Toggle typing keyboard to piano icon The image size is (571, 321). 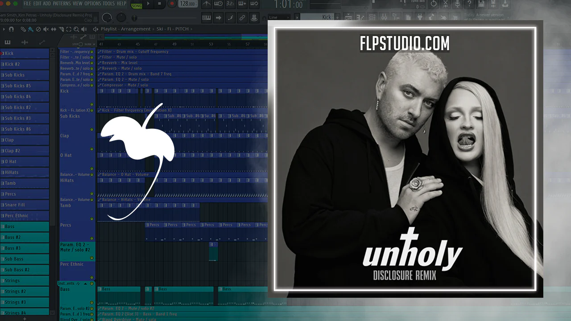click(207, 18)
